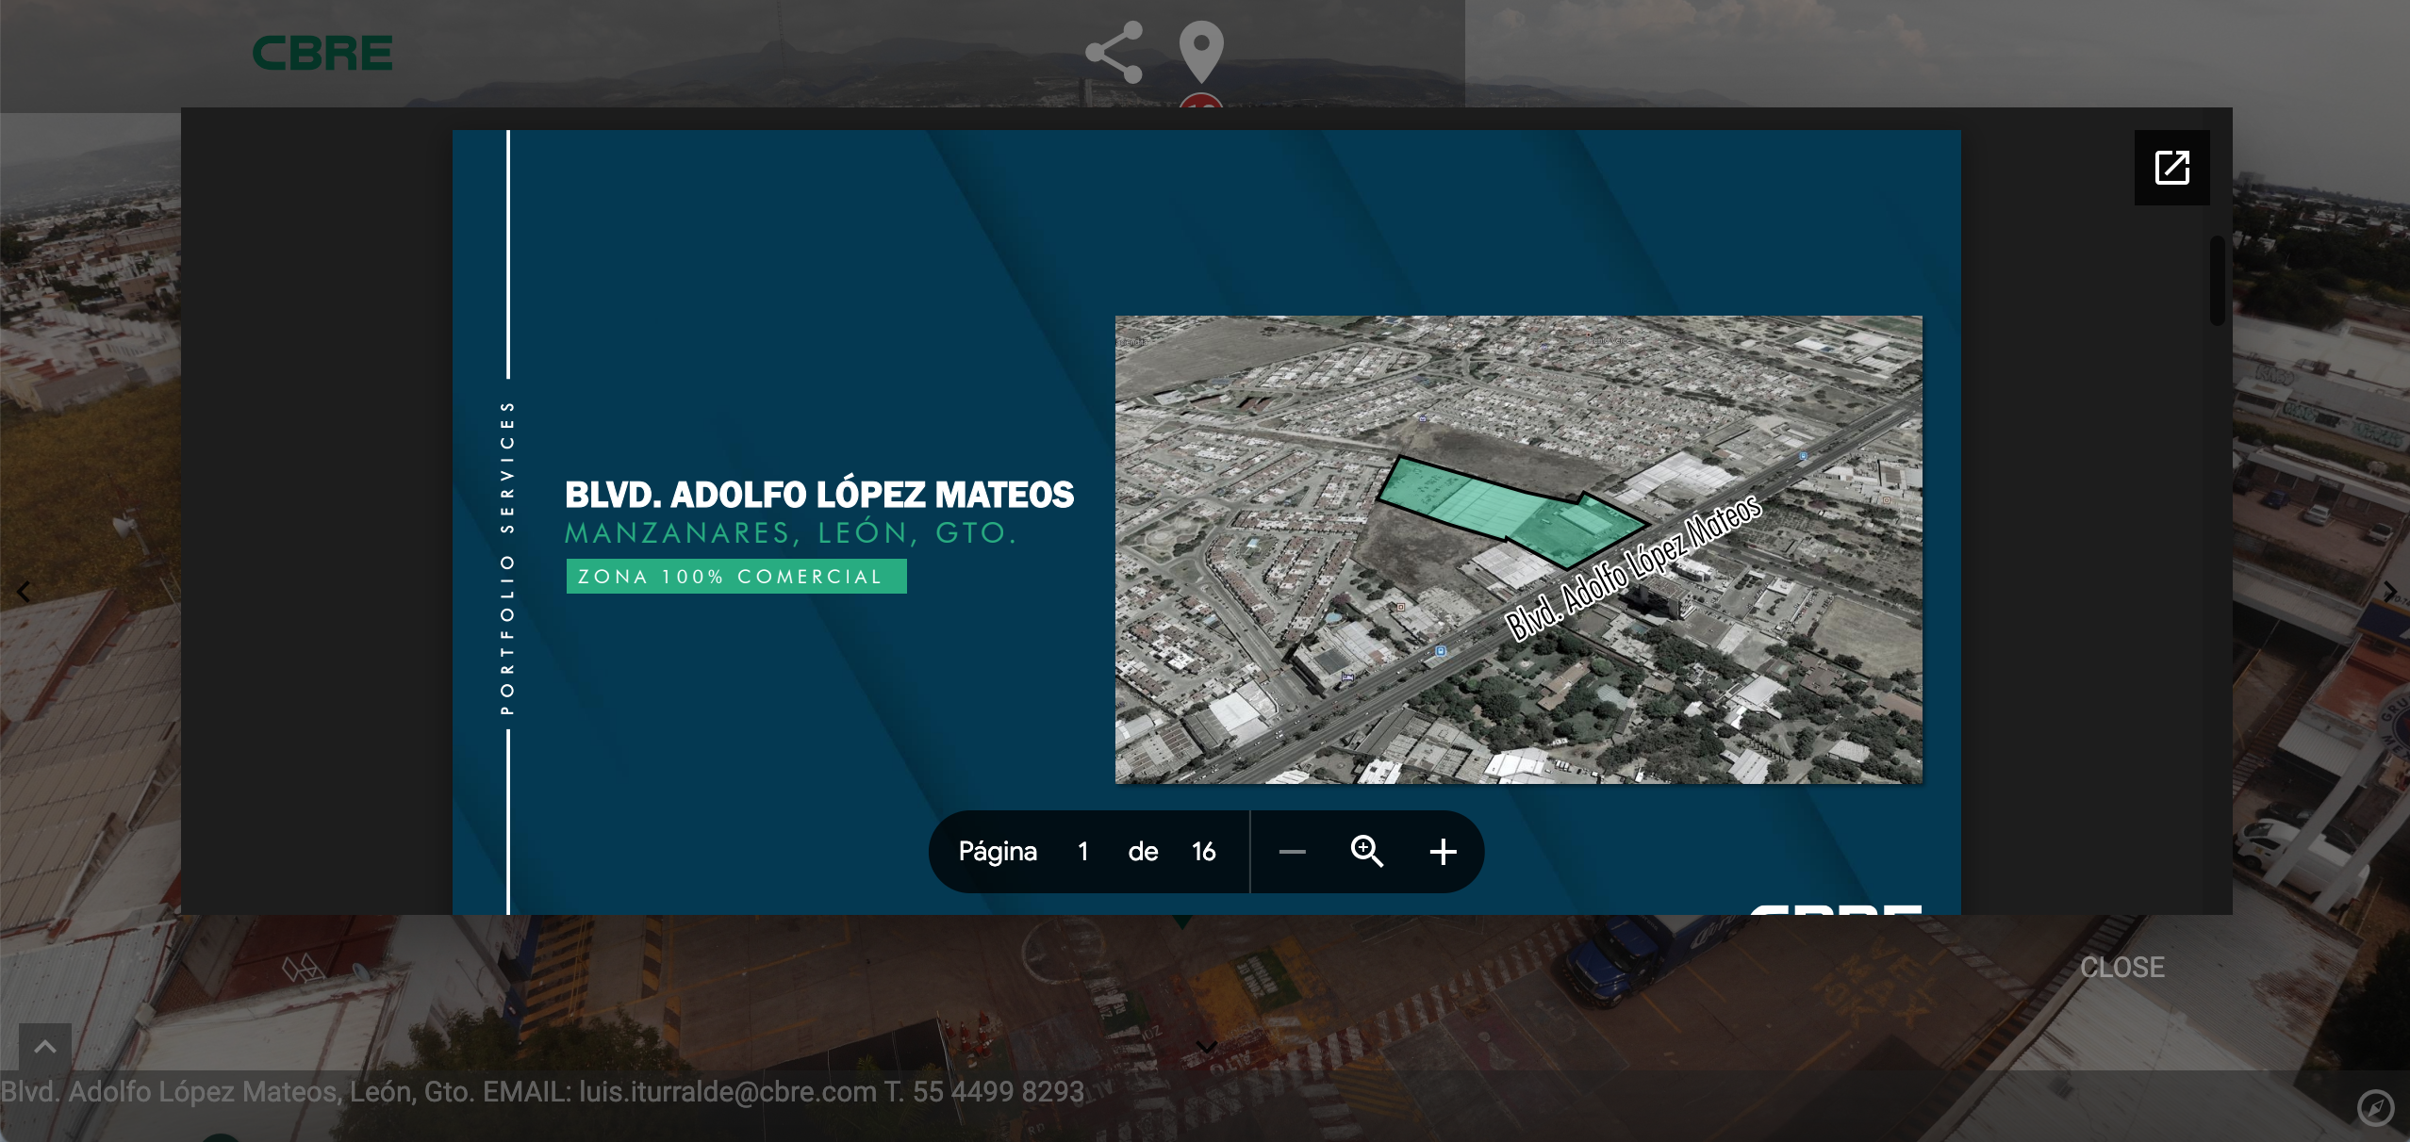Click the share icon in header
This screenshot has width=2410, height=1142.
pos(1114,53)
